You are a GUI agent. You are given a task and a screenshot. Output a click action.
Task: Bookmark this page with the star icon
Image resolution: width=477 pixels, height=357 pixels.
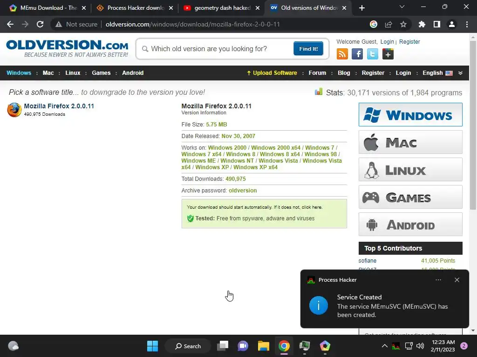pyautogui.click(x=403, y=24)
